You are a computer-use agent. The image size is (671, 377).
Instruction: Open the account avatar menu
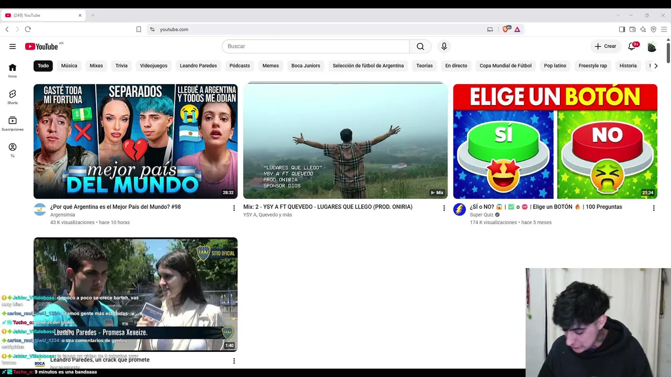(x=652, y=47)
